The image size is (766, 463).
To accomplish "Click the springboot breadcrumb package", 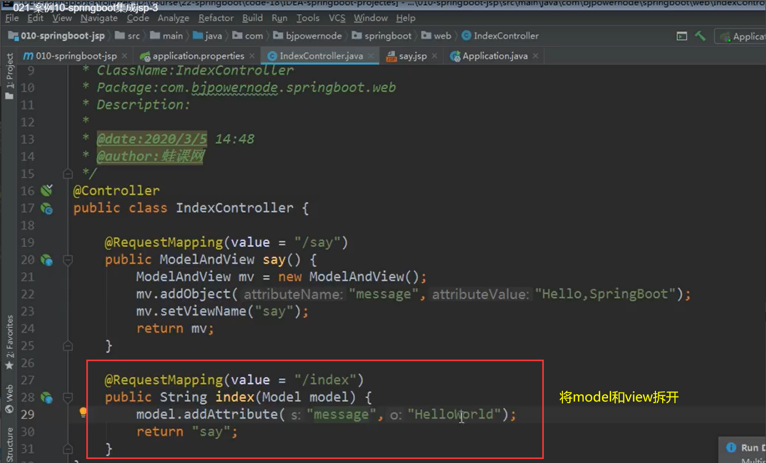I will coord(382,36).
